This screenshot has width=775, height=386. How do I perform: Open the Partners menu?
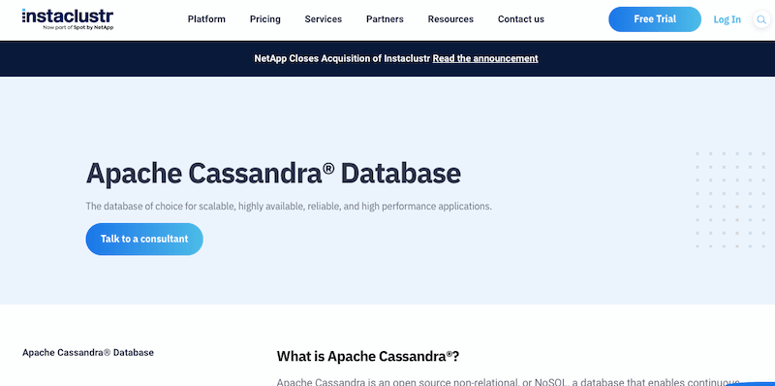(385, 19)
